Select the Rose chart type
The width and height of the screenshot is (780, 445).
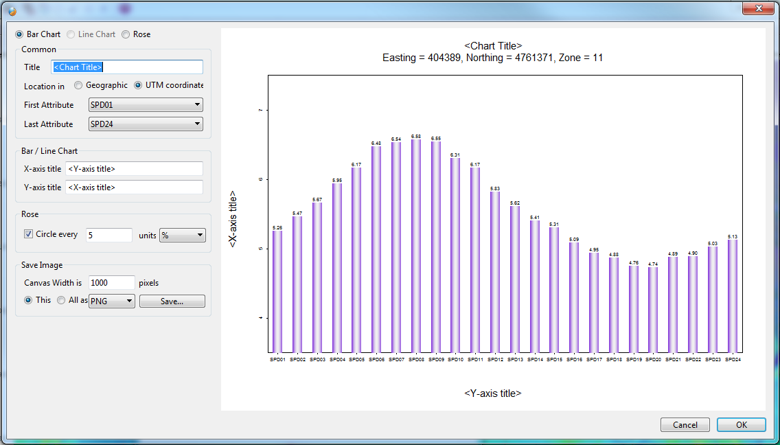click(126, 34)
